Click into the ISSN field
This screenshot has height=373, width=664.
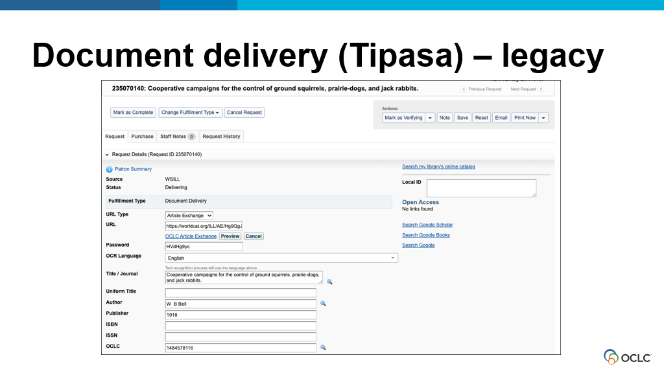[241, 337]
